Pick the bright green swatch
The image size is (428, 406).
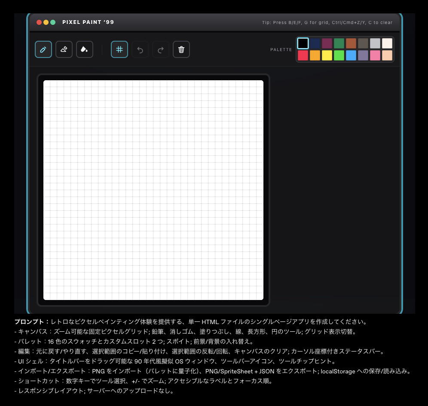pos(339,55)
